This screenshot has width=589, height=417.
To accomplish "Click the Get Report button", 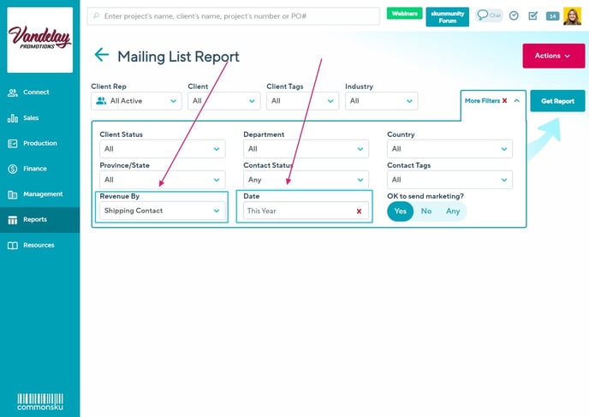I will 557,101.
